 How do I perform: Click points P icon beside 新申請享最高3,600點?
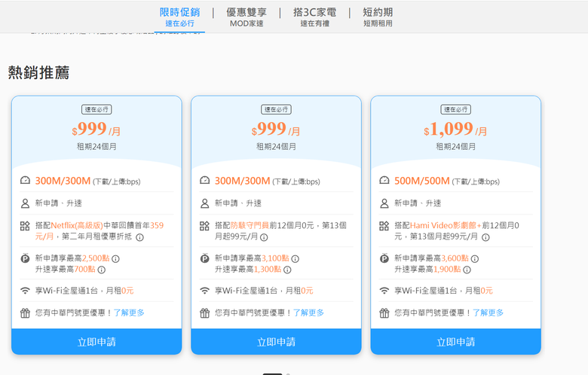384,258
